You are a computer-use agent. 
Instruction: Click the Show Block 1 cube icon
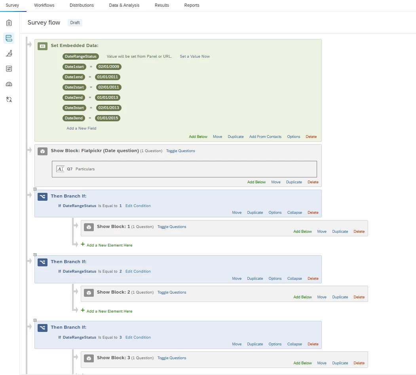pos(89,227)
